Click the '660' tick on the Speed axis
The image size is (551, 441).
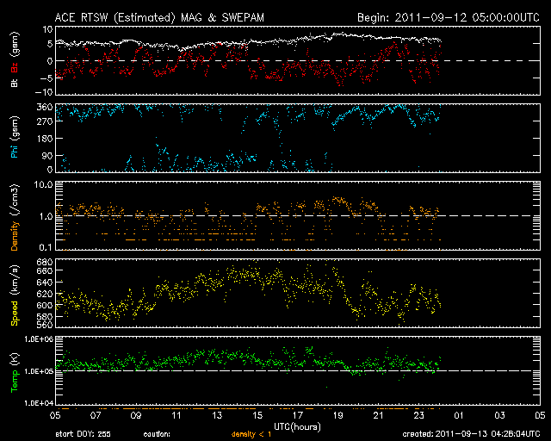pos(45,270)
